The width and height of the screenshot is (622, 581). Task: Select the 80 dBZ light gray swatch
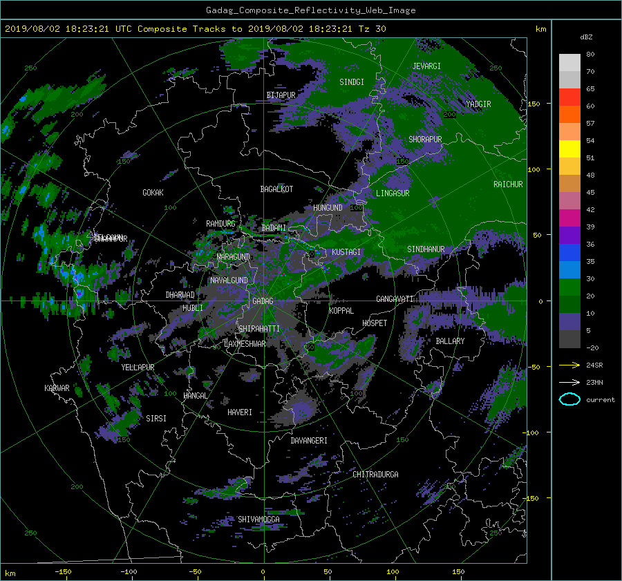tap(569, 63)
